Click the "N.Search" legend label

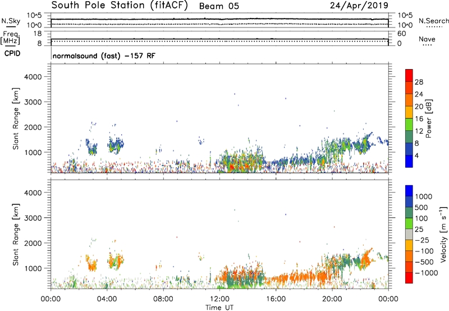[434, 21]
